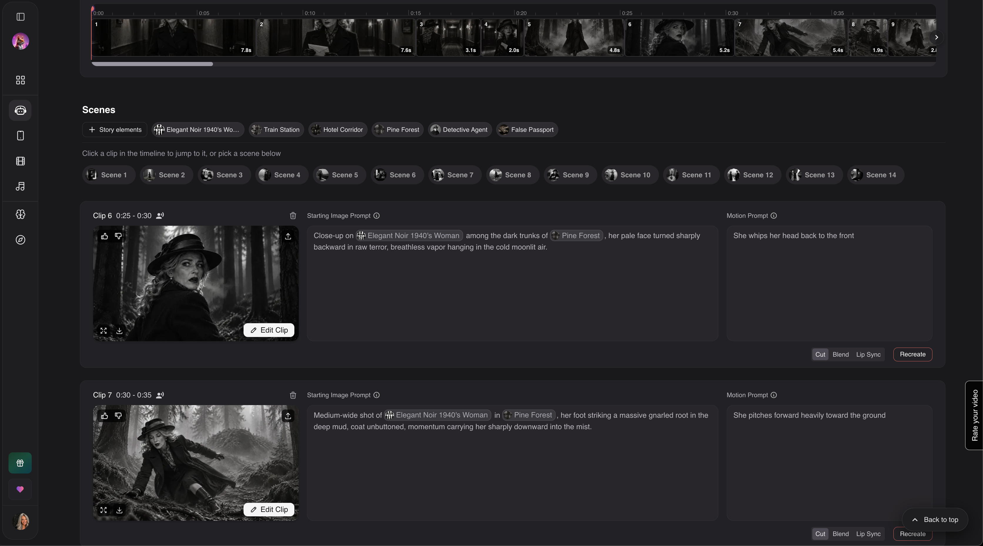Open the user profile avatar at bottom
The height and width of the screenshot is (546, 983).
(21, 522)
